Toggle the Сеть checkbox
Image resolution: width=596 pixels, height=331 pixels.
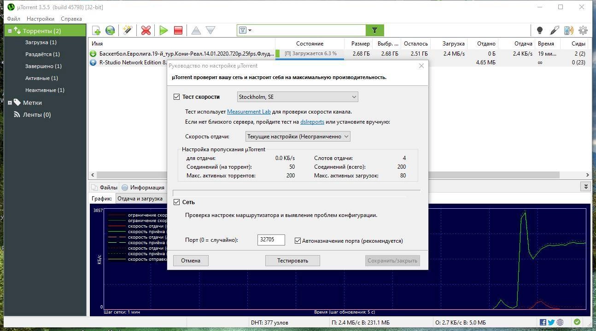click(x=176, y=202)
